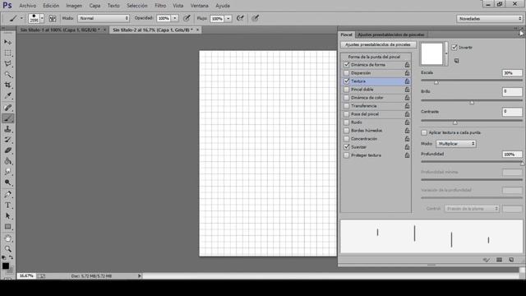Uncheck Dinámica de forma checkbox
This screenshot has height=296, width=526.
pyautogui.click(x=347, y=64)
